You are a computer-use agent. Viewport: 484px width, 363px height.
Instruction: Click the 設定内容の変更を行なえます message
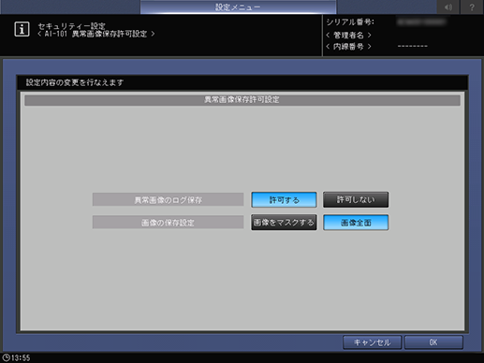click(75, 82)
